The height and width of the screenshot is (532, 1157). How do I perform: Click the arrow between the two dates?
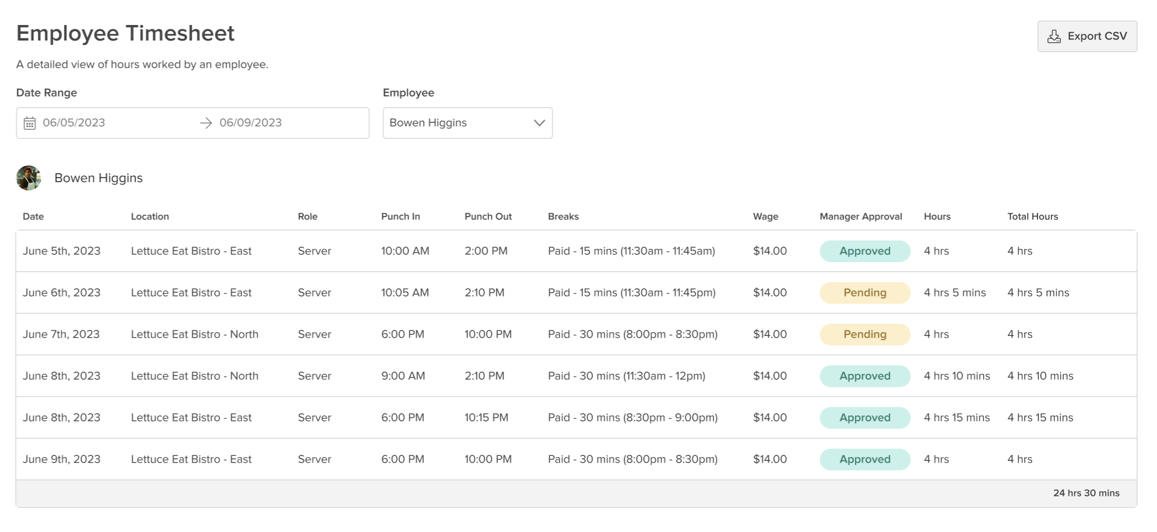[x=206, y=123]
